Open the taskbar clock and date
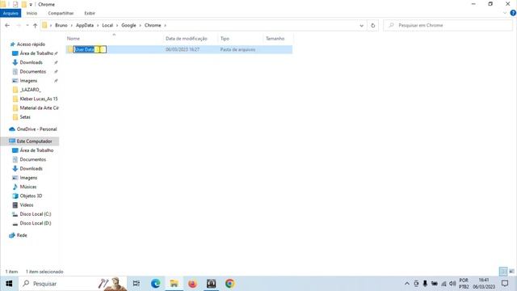This screenshot has height=291, width=517. 484,284
